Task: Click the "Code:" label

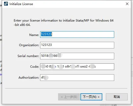Action: [35, 67]
